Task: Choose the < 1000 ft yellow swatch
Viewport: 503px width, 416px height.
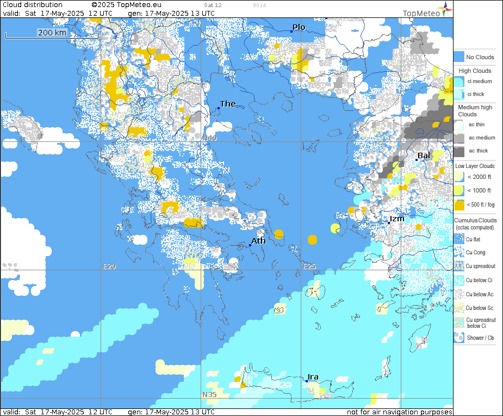Action: (x=459, y=190)
